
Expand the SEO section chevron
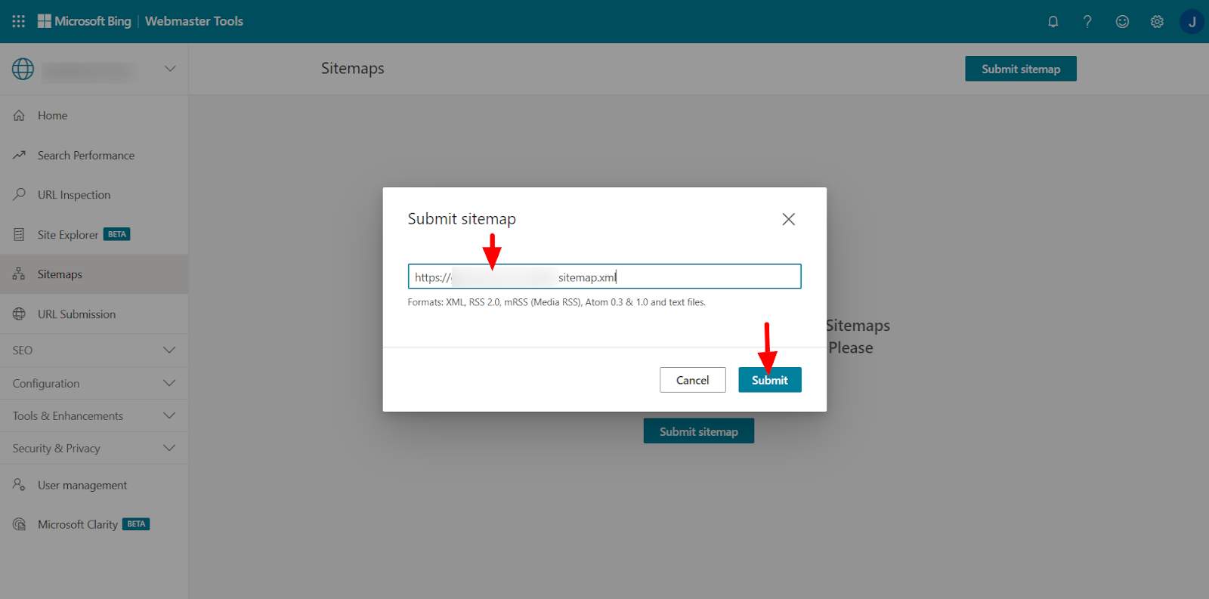click(x=169, y=350)
